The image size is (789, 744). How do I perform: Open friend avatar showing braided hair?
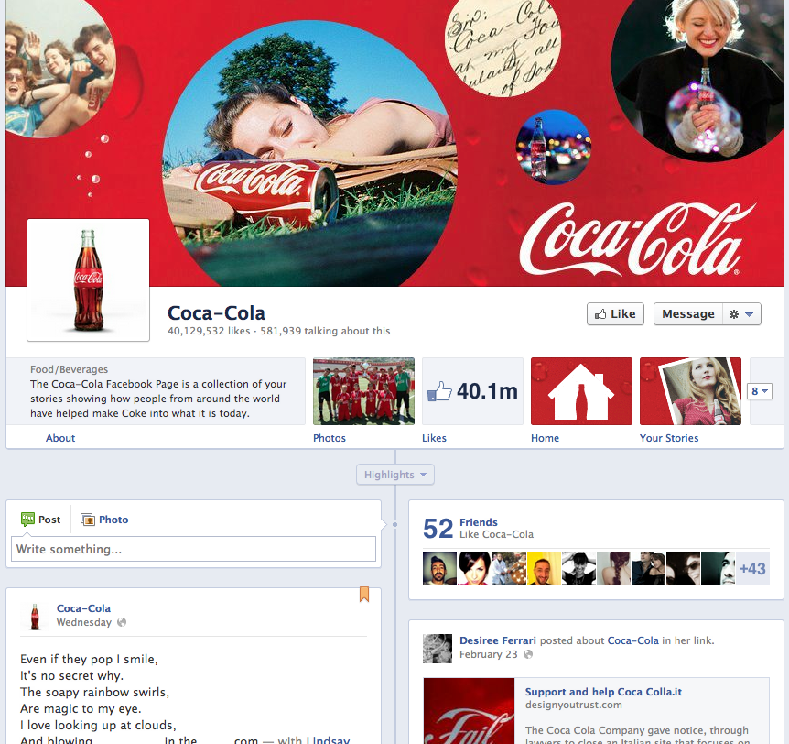click(613, 568)
